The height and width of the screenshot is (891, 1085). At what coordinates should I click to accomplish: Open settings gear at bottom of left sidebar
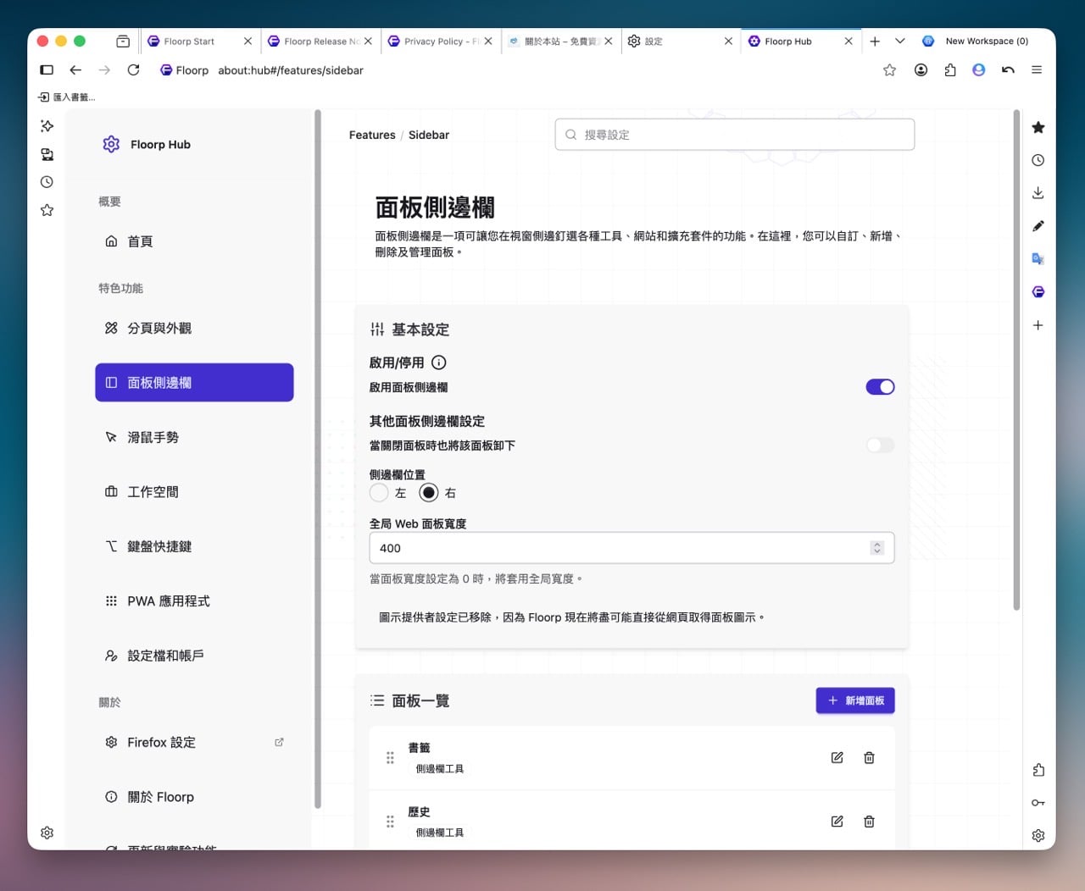[x=47, y=833]
